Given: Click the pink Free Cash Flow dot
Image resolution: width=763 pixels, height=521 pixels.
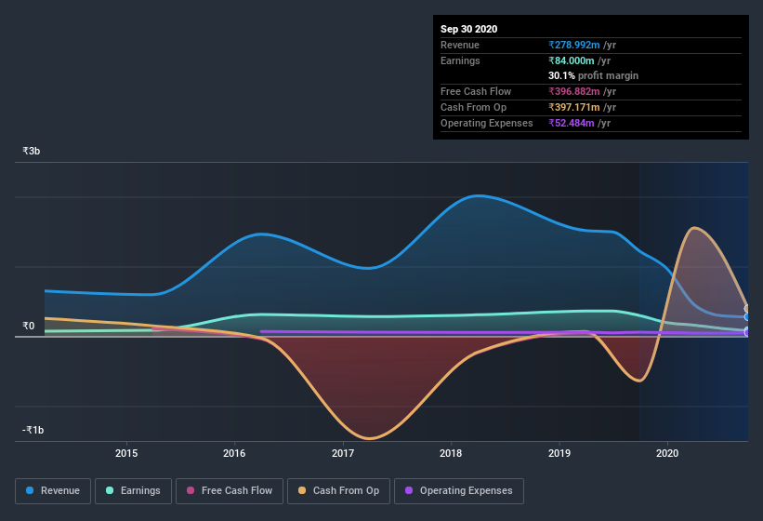Looking at the screenshot, I should [191, 490].
